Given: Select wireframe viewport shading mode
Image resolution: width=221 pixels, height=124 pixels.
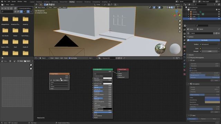Looking at the screenshot, I should point(167,8).
